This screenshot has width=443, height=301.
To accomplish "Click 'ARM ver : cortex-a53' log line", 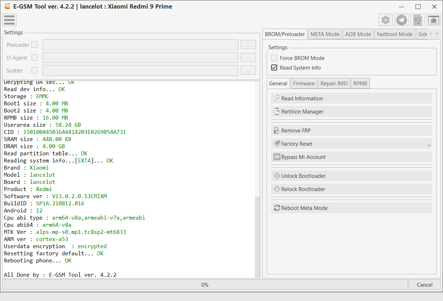I will 36,239.
